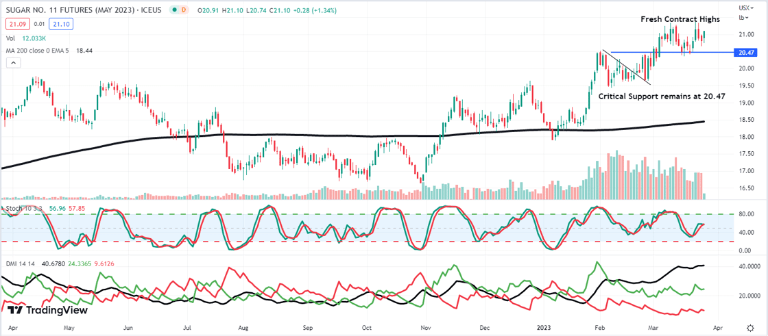Click the TradingView logo
The image size is (768, 336).
pyautogui.click(x=49, y=310)
